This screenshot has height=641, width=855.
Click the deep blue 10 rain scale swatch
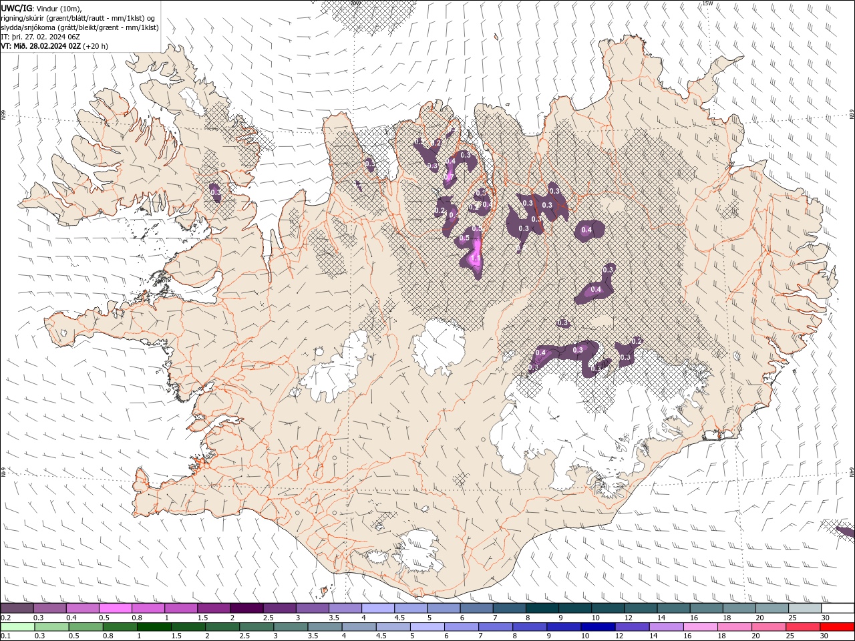click(597, 627)
